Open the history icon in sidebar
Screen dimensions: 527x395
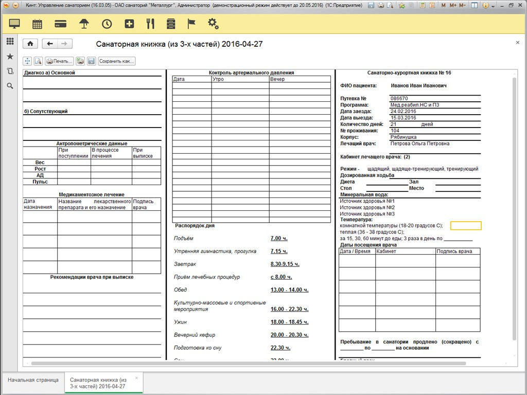[10, 71]
